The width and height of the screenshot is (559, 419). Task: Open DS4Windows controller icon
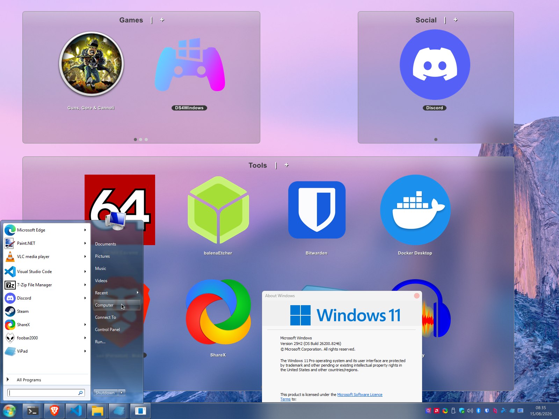point(190,65)
